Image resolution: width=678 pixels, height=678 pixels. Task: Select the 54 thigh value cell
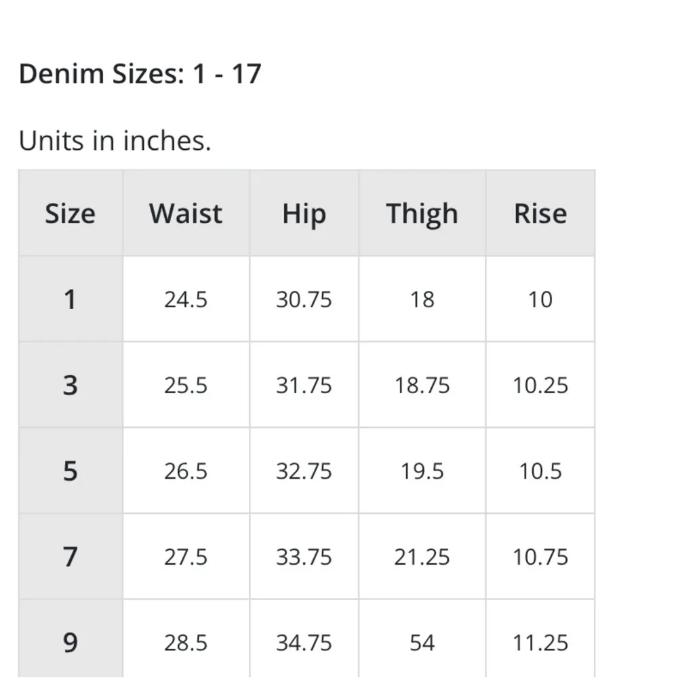(x=422, y=642)
